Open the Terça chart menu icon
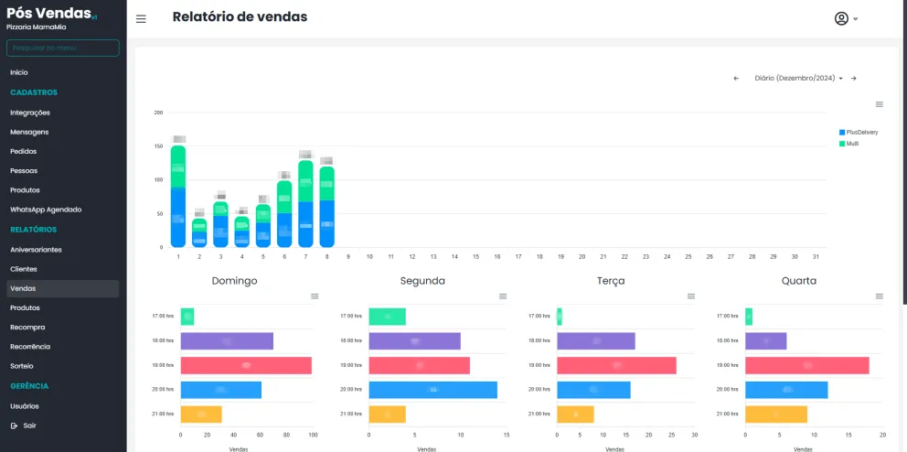The height and width of the screenshot is (452, 907). pyautogui.click(x=690, y=296)
